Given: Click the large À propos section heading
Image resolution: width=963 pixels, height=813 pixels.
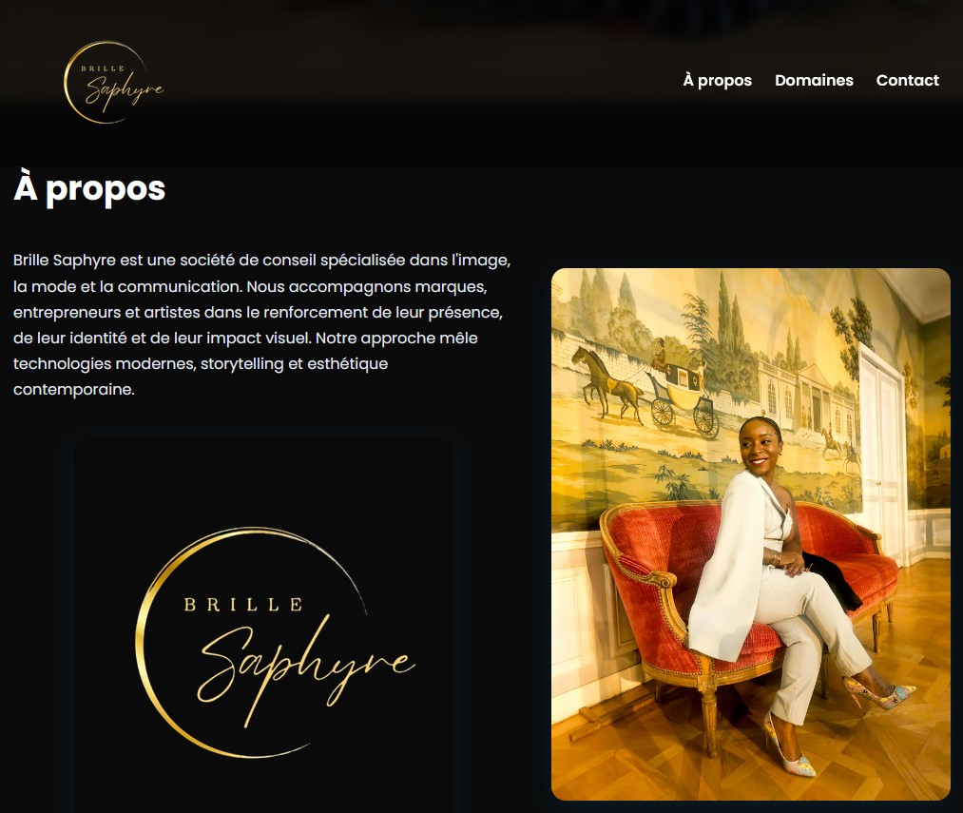Looking at the screenshot, I should (x=89, y=188).
